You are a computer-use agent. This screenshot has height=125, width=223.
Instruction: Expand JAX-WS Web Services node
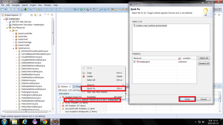point(7,22)
